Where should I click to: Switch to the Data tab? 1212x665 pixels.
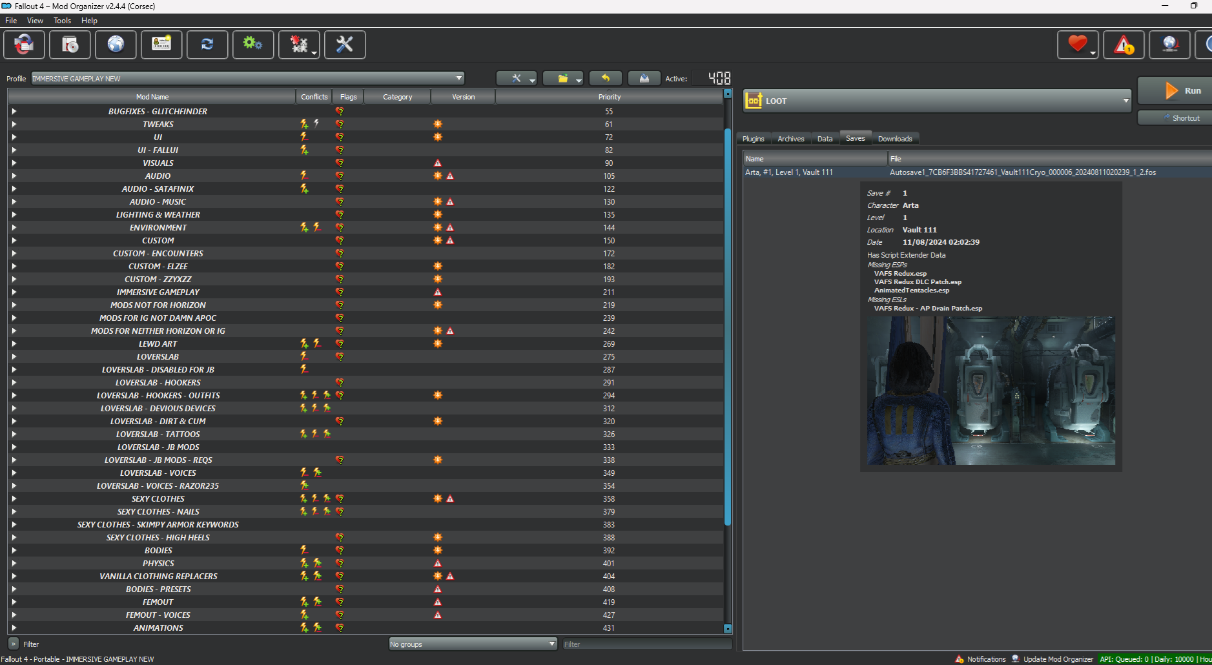click(x=825, y=139)
